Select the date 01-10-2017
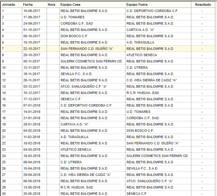Viewport: 217px width, 196px height. click(x=32, y=30)
